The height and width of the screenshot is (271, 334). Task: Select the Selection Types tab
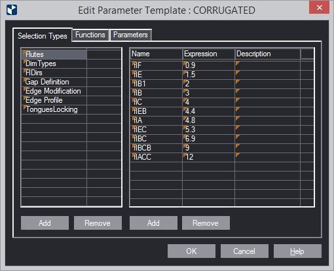click(x=43, y=36)
